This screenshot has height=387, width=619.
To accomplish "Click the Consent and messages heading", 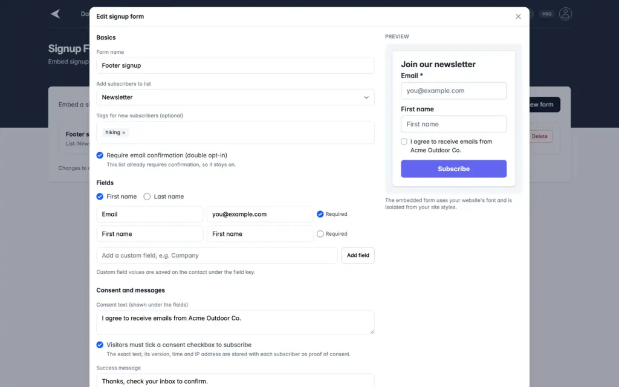I will pyautogui.click(x=131, y=290).
